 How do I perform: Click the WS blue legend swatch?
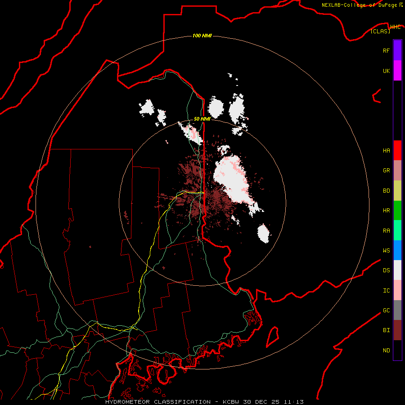(x=397, y=250)
